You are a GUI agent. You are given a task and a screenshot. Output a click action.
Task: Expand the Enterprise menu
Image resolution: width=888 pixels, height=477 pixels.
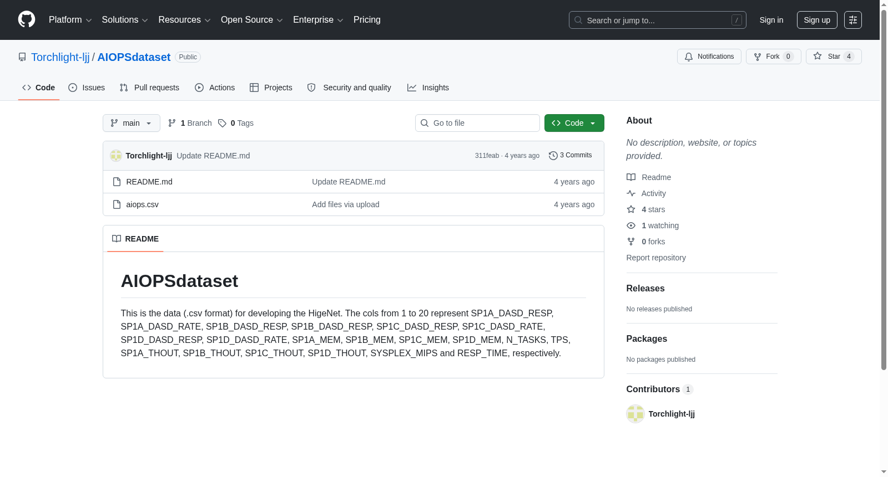pos(318,20)
